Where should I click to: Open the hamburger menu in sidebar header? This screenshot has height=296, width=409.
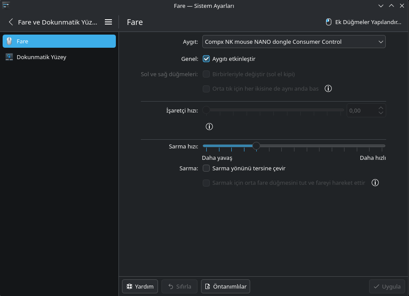pyautogui.click(x=108, y=22)
